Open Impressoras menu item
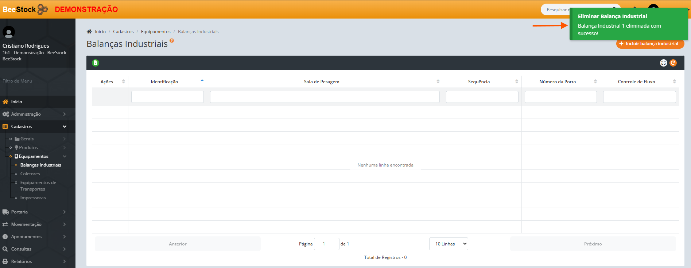691x268 pixels. (x=33, y=198)
